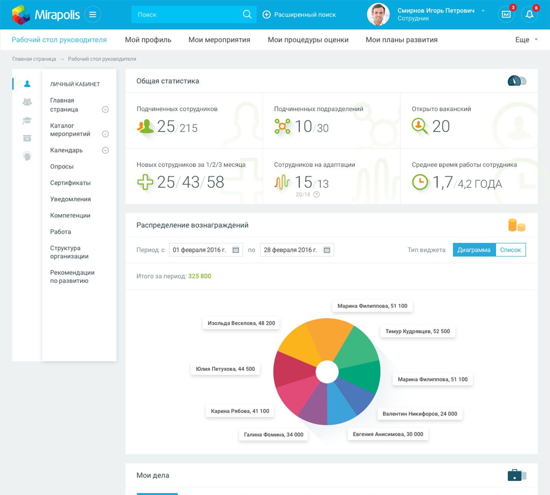Click the Галина Фомина, 34 000 label
The height and width of the screenshot is (495, 550).
[x=273, y=434]
